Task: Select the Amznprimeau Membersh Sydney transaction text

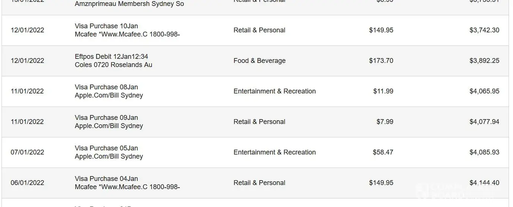Action: click(x=129, y=4)
